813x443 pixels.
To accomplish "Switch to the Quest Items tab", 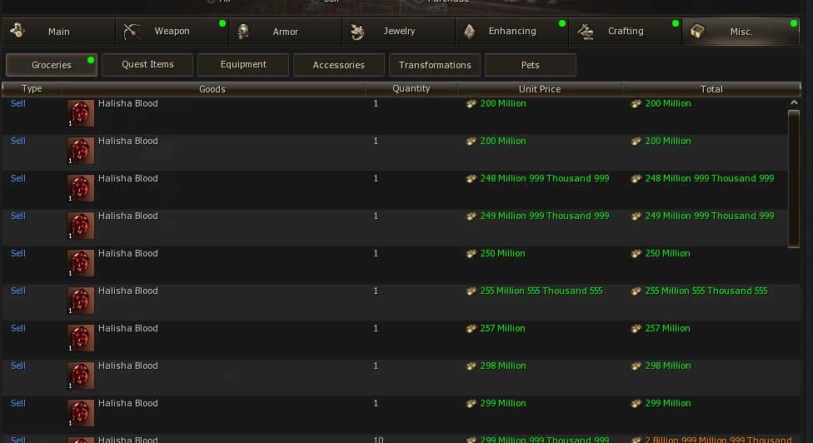I will pos(147,65).
